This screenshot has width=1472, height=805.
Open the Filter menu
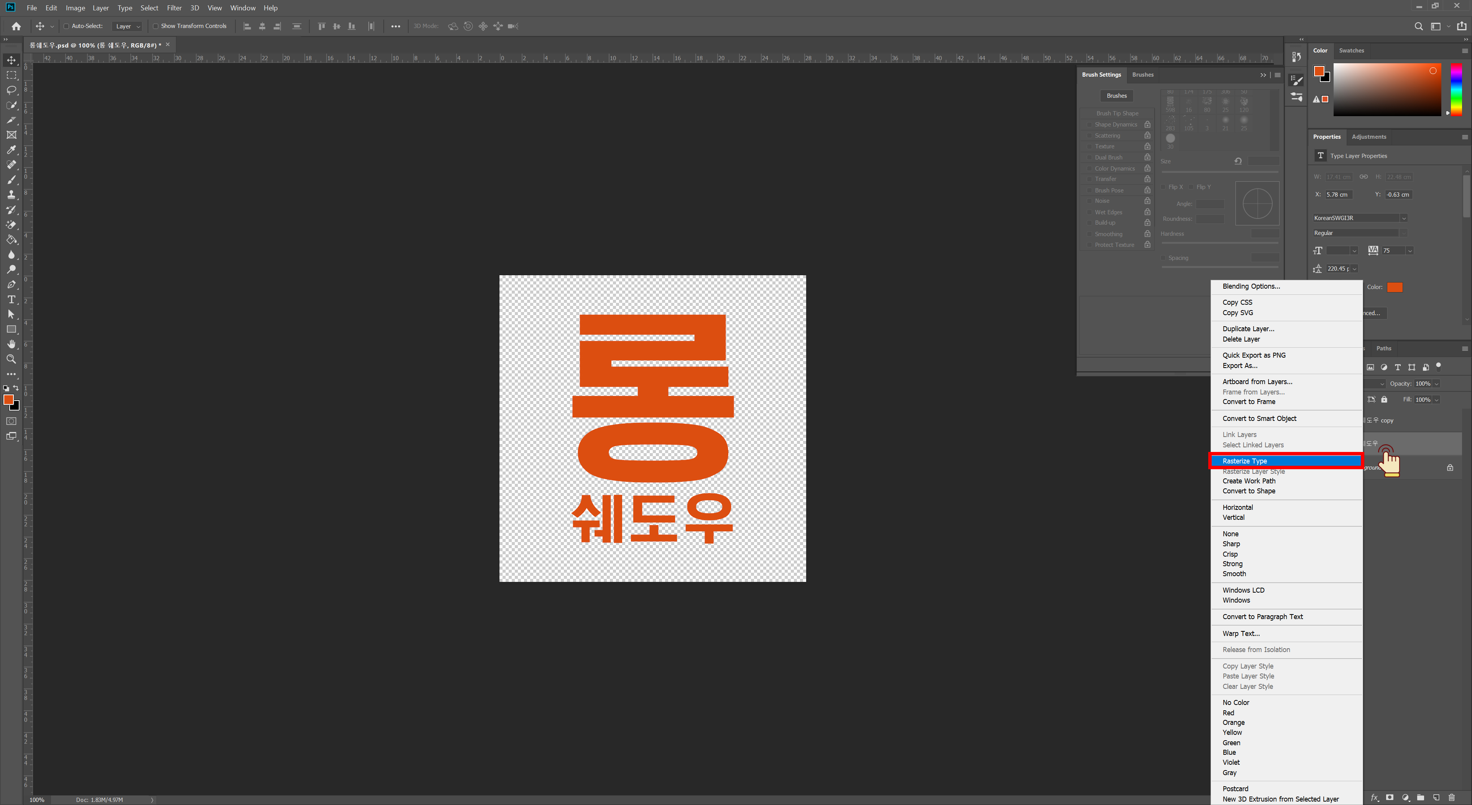[174, 8]
